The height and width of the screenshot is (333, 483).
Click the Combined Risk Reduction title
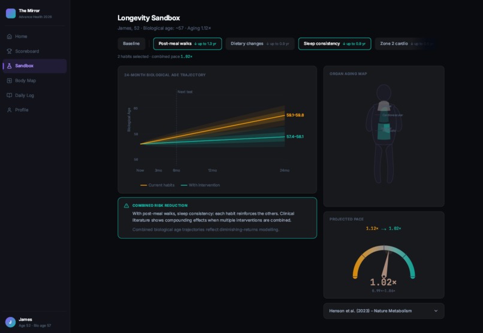160,206
